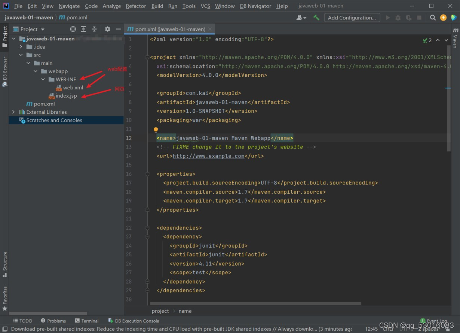Expand External Libraries node
Viewport: 460px width, 333px height.
(14, 112)
